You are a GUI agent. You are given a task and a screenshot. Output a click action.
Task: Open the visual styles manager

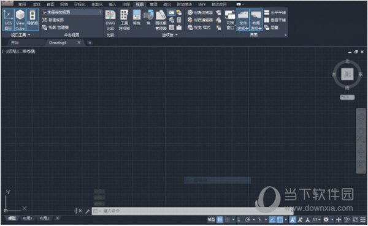tap(199, 28)
